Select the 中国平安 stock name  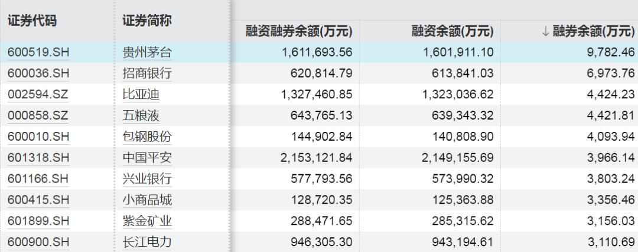tap(147, 158)
